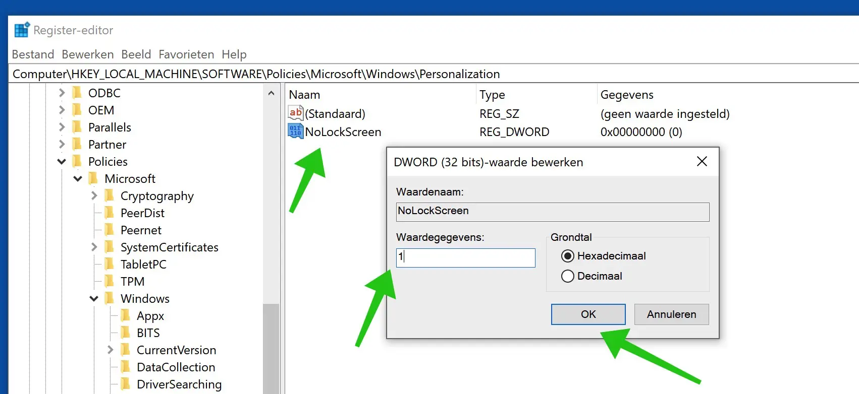Click the PeerDist folder icon
Image resolution: width=859 pixels, height=394 pixels.
coord(110,213)
